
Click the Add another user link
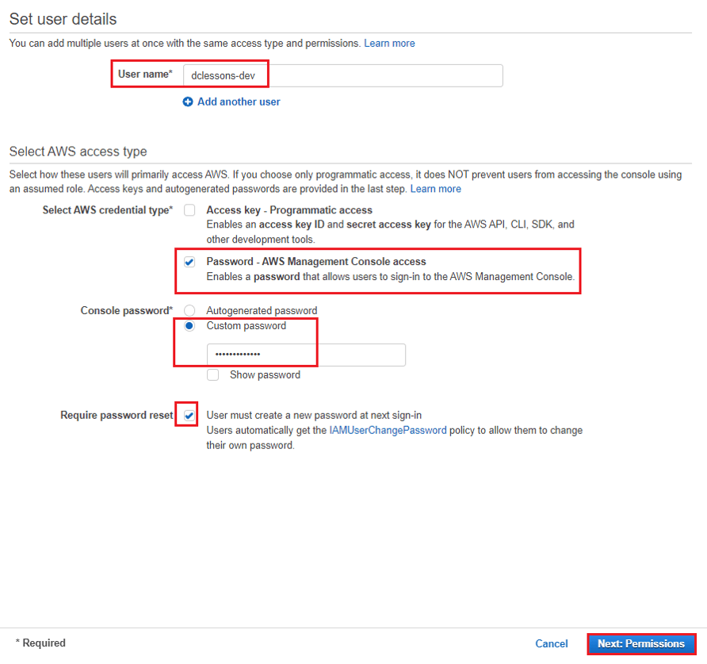[239, 102]
